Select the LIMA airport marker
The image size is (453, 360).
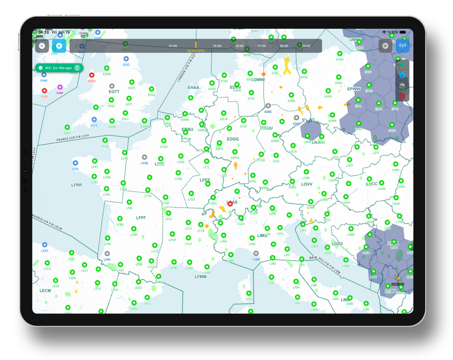[224, 235]
